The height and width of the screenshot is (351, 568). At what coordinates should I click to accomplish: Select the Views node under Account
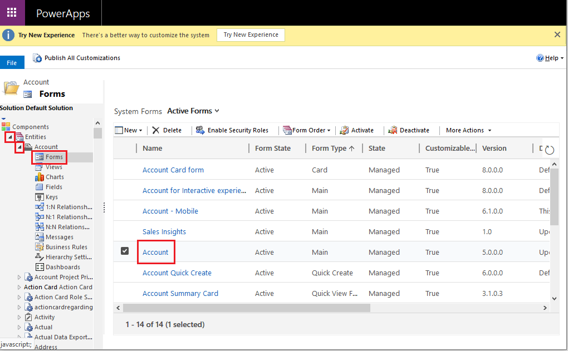53,167
